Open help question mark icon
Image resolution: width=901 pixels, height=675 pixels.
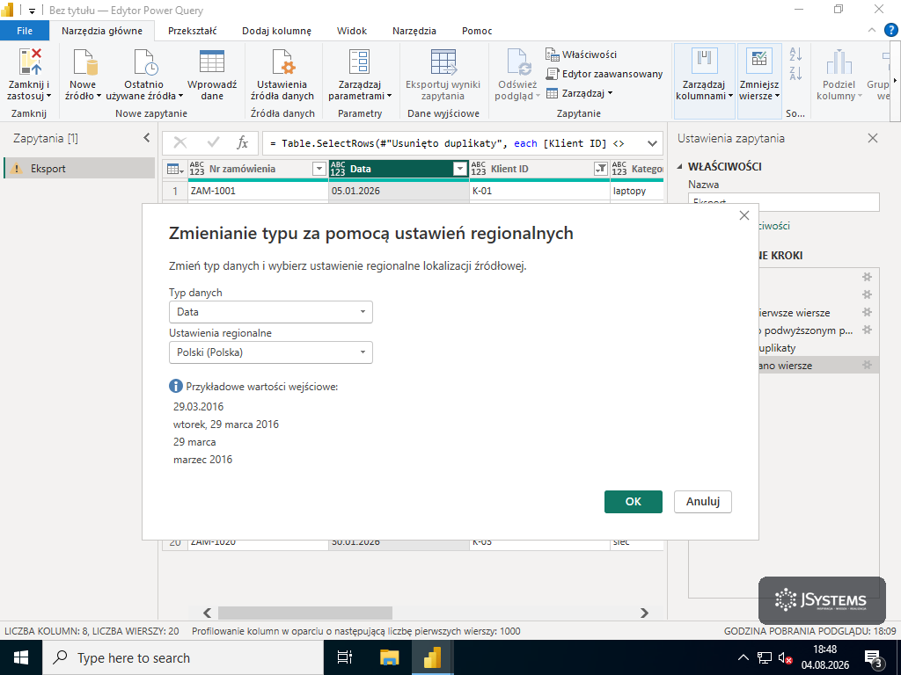(x=890, y=31)
